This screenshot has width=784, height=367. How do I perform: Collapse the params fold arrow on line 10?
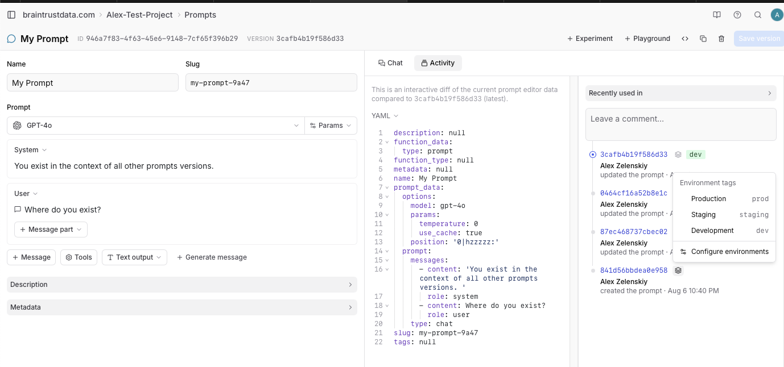[x=387, y=215]
